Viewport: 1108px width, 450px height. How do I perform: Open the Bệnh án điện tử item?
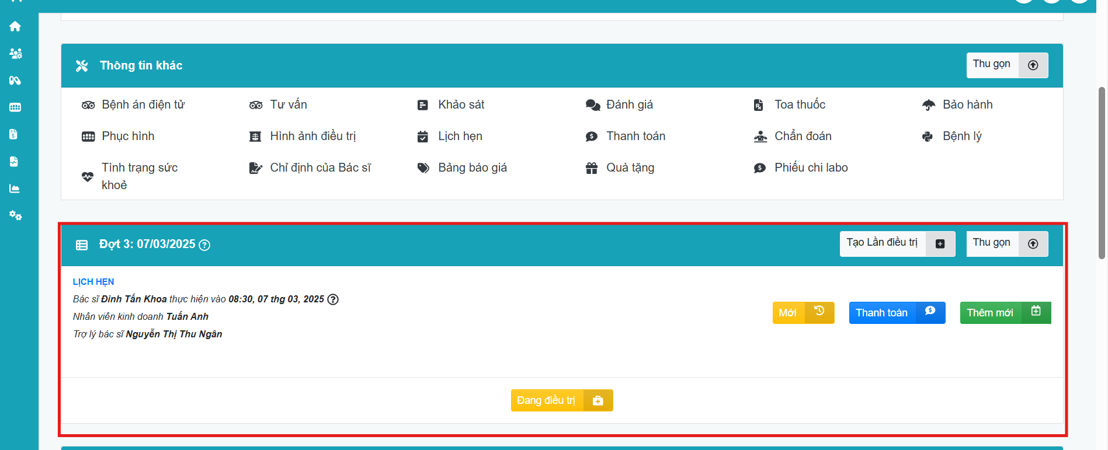coord(143,104)
